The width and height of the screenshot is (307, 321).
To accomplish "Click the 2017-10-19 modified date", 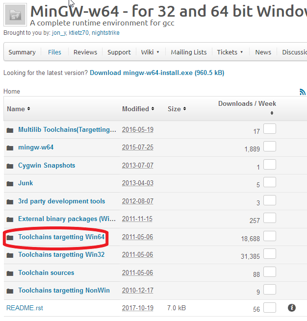I will (x=138, y=308).
